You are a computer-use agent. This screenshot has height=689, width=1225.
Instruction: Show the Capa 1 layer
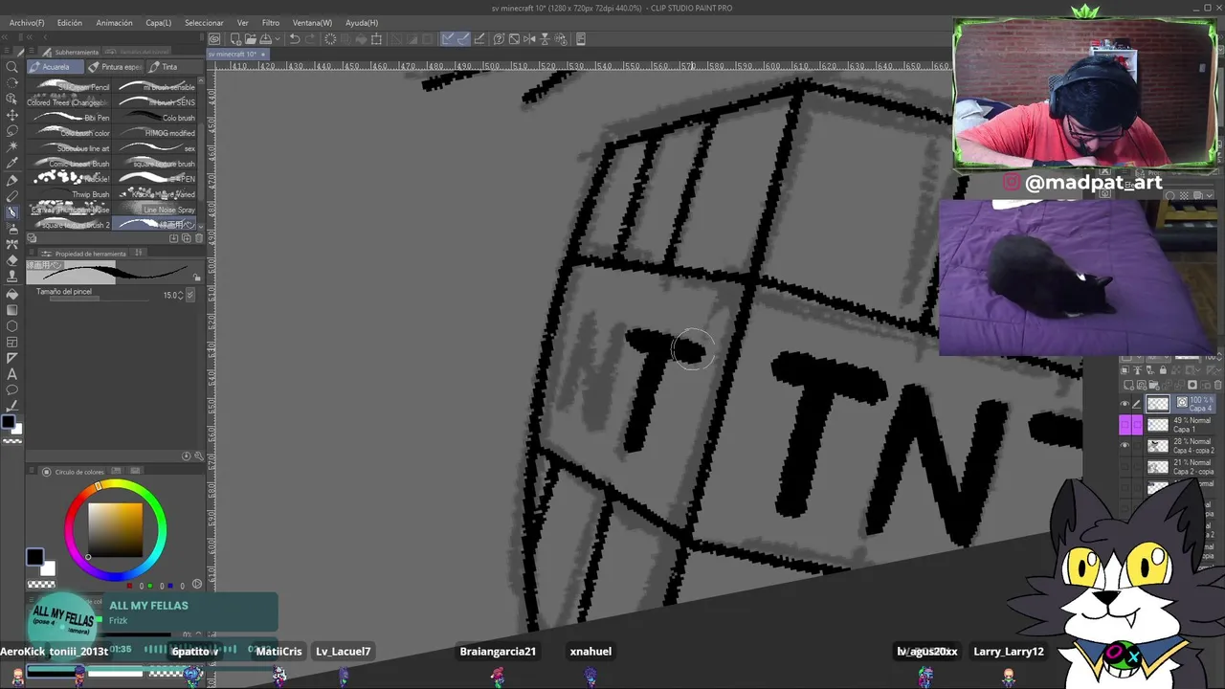tap(1125, 425)
